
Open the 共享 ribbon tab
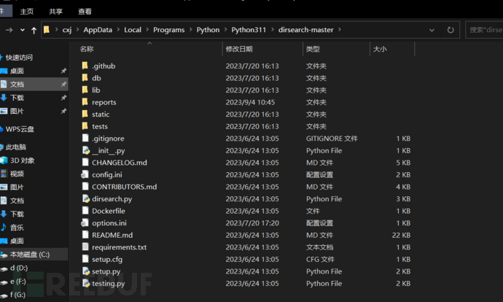pyautogui.click(x=56, y=12)
